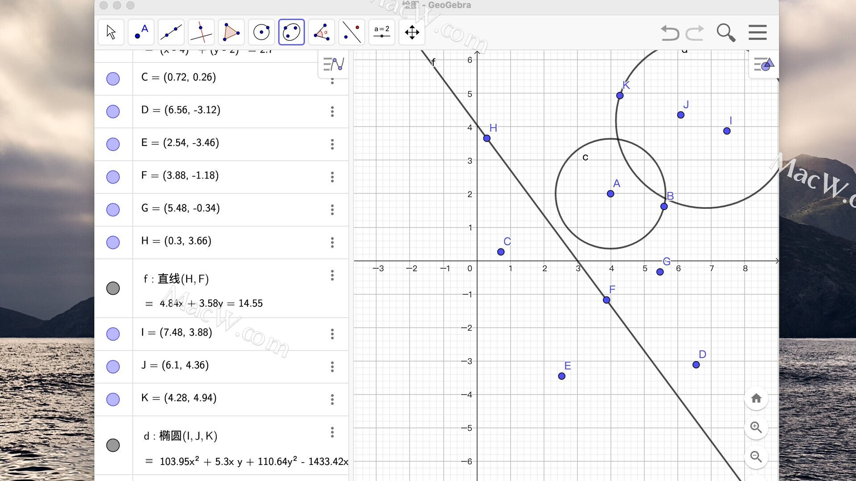Select the ellipse d equation text

click(x=254, y=461)
